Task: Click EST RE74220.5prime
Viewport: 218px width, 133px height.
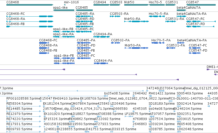Action: (x=24, y=122)
